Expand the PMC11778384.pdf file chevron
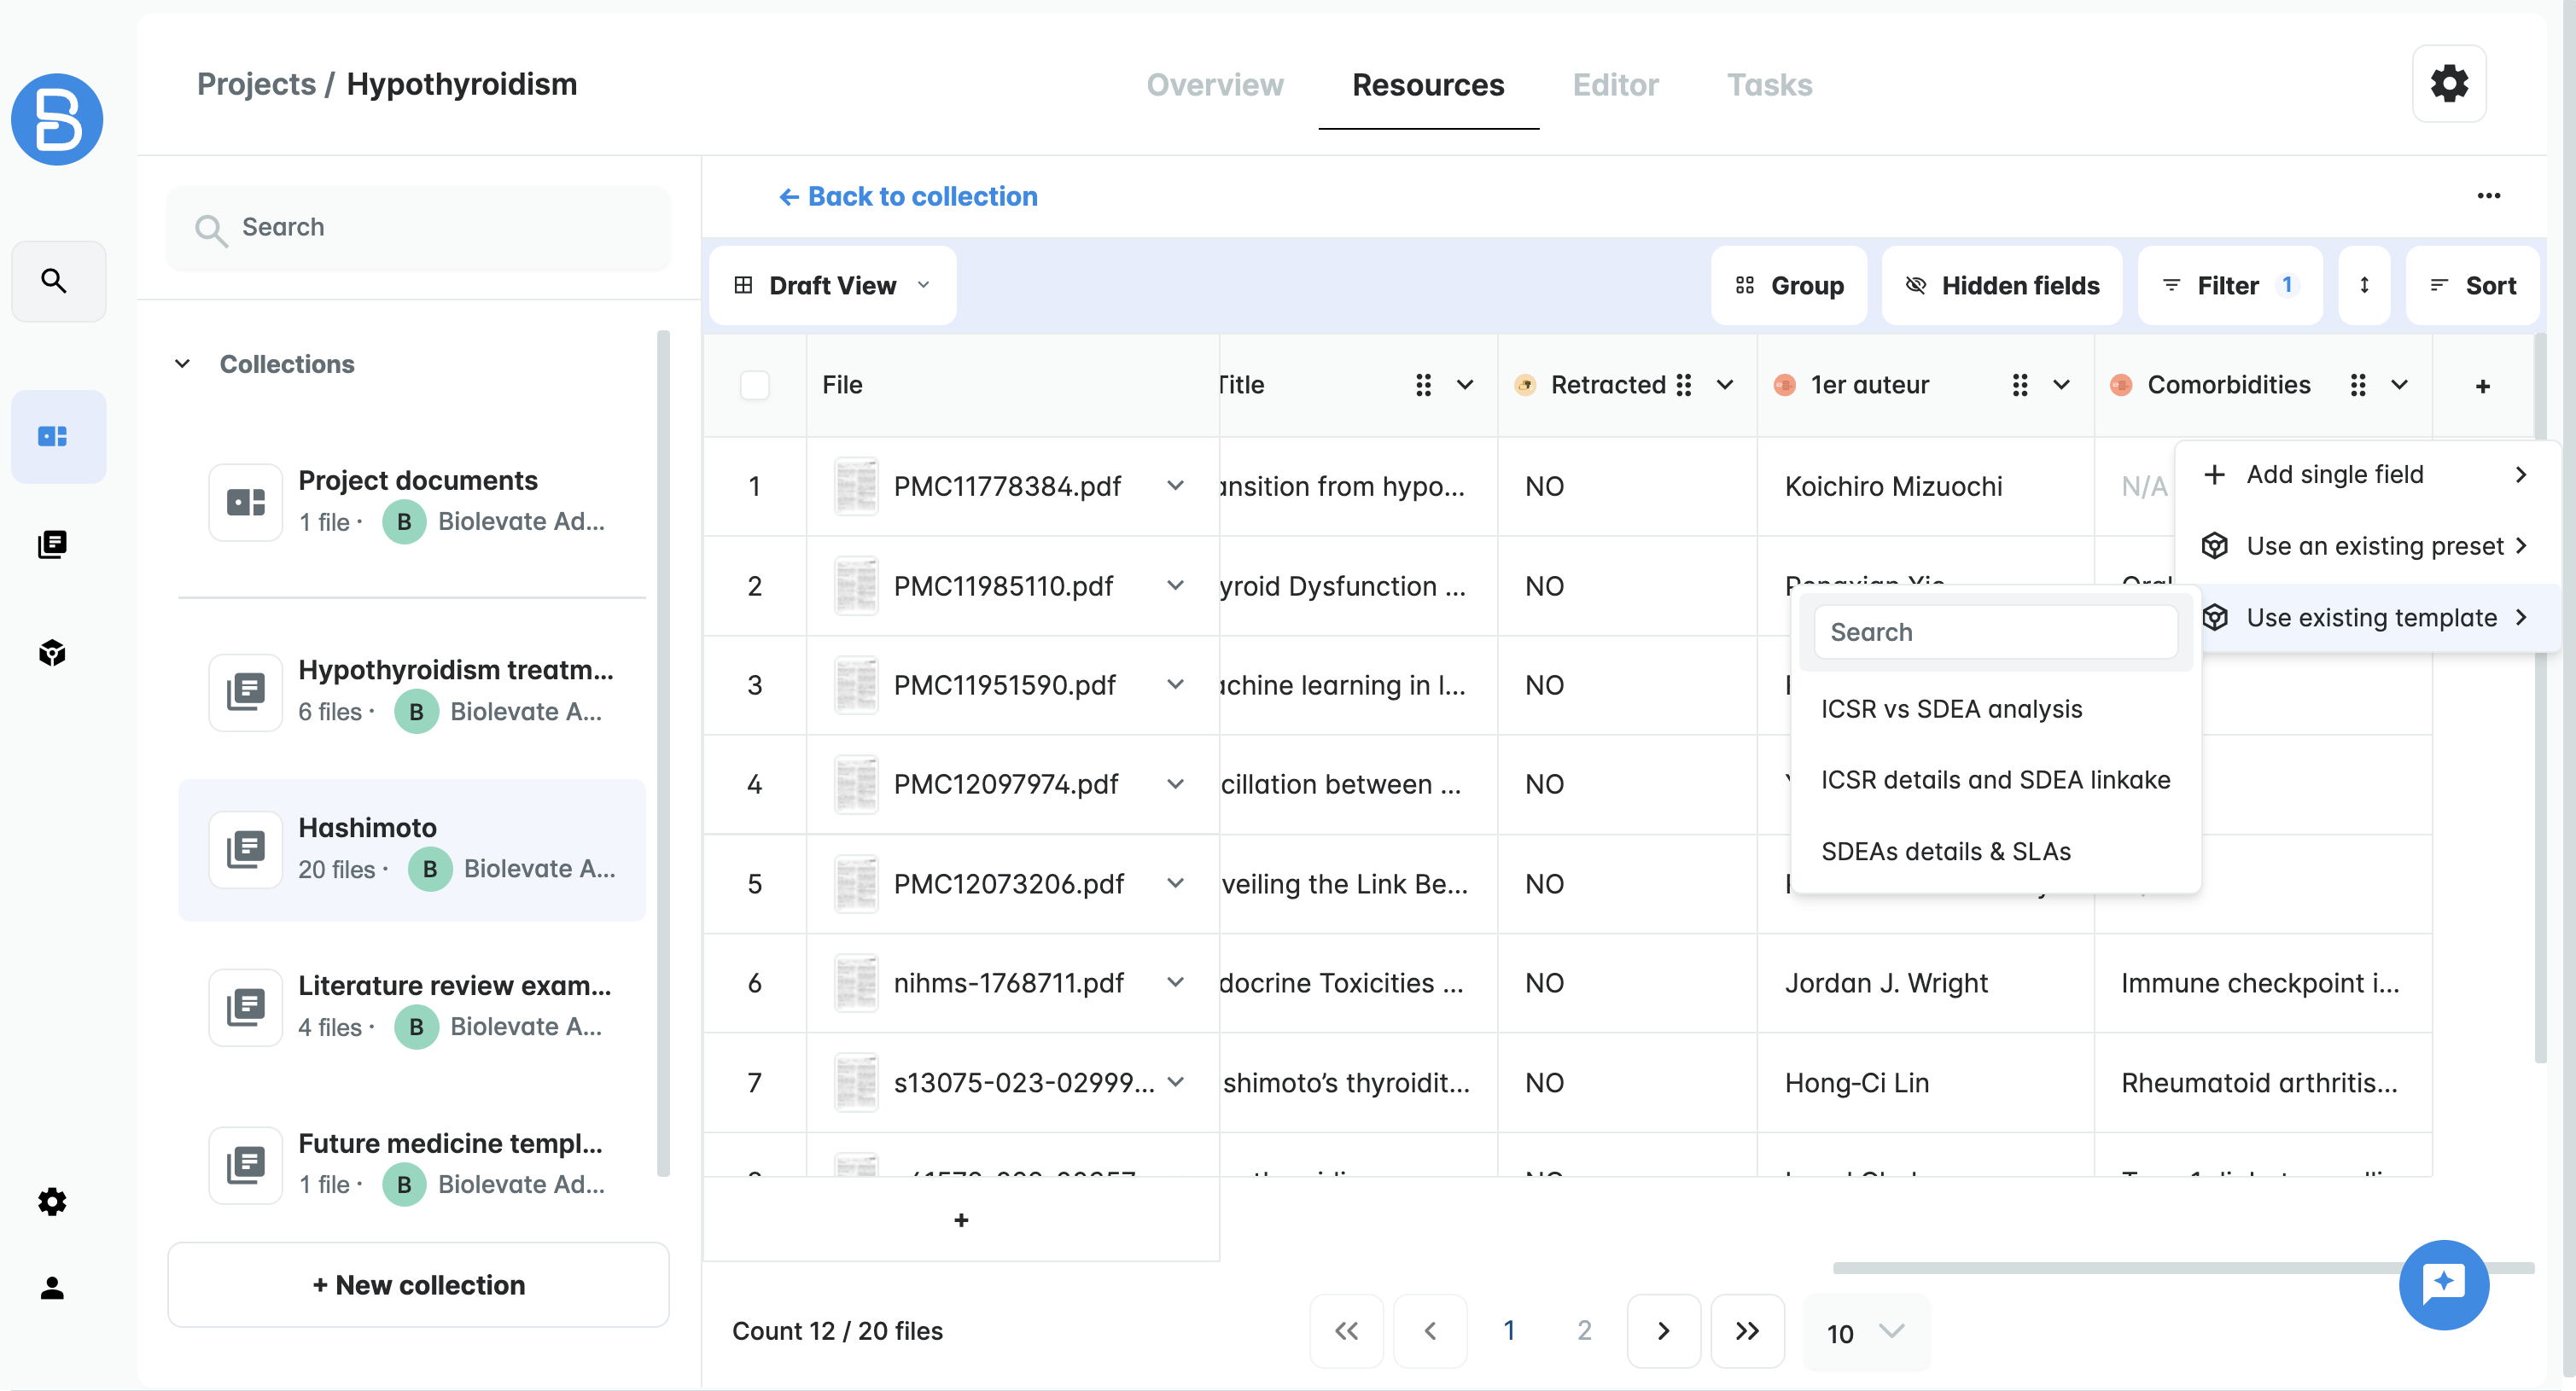 [x=1175, y=486]
